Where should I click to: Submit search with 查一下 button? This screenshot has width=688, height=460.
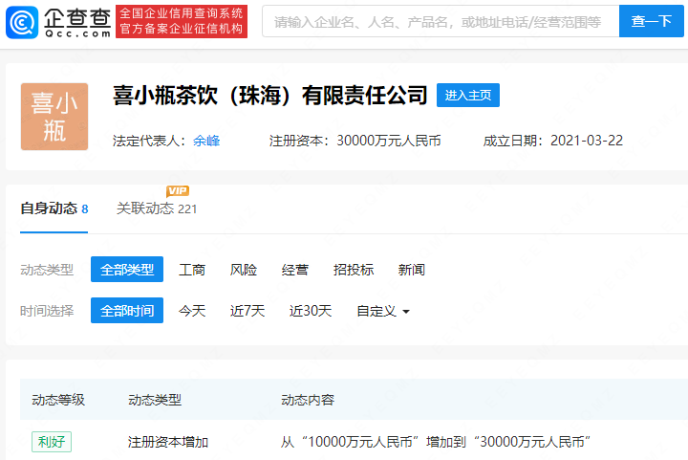tap(651, 21)
